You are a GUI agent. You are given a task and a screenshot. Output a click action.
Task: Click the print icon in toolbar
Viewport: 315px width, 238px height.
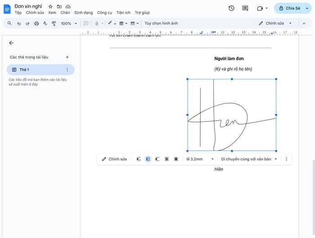point(36,23)
